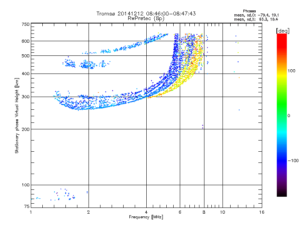This screenshot has height=231, width=308.
Task: Click the colorbar '0' tick label
Action: pos(289,116)
